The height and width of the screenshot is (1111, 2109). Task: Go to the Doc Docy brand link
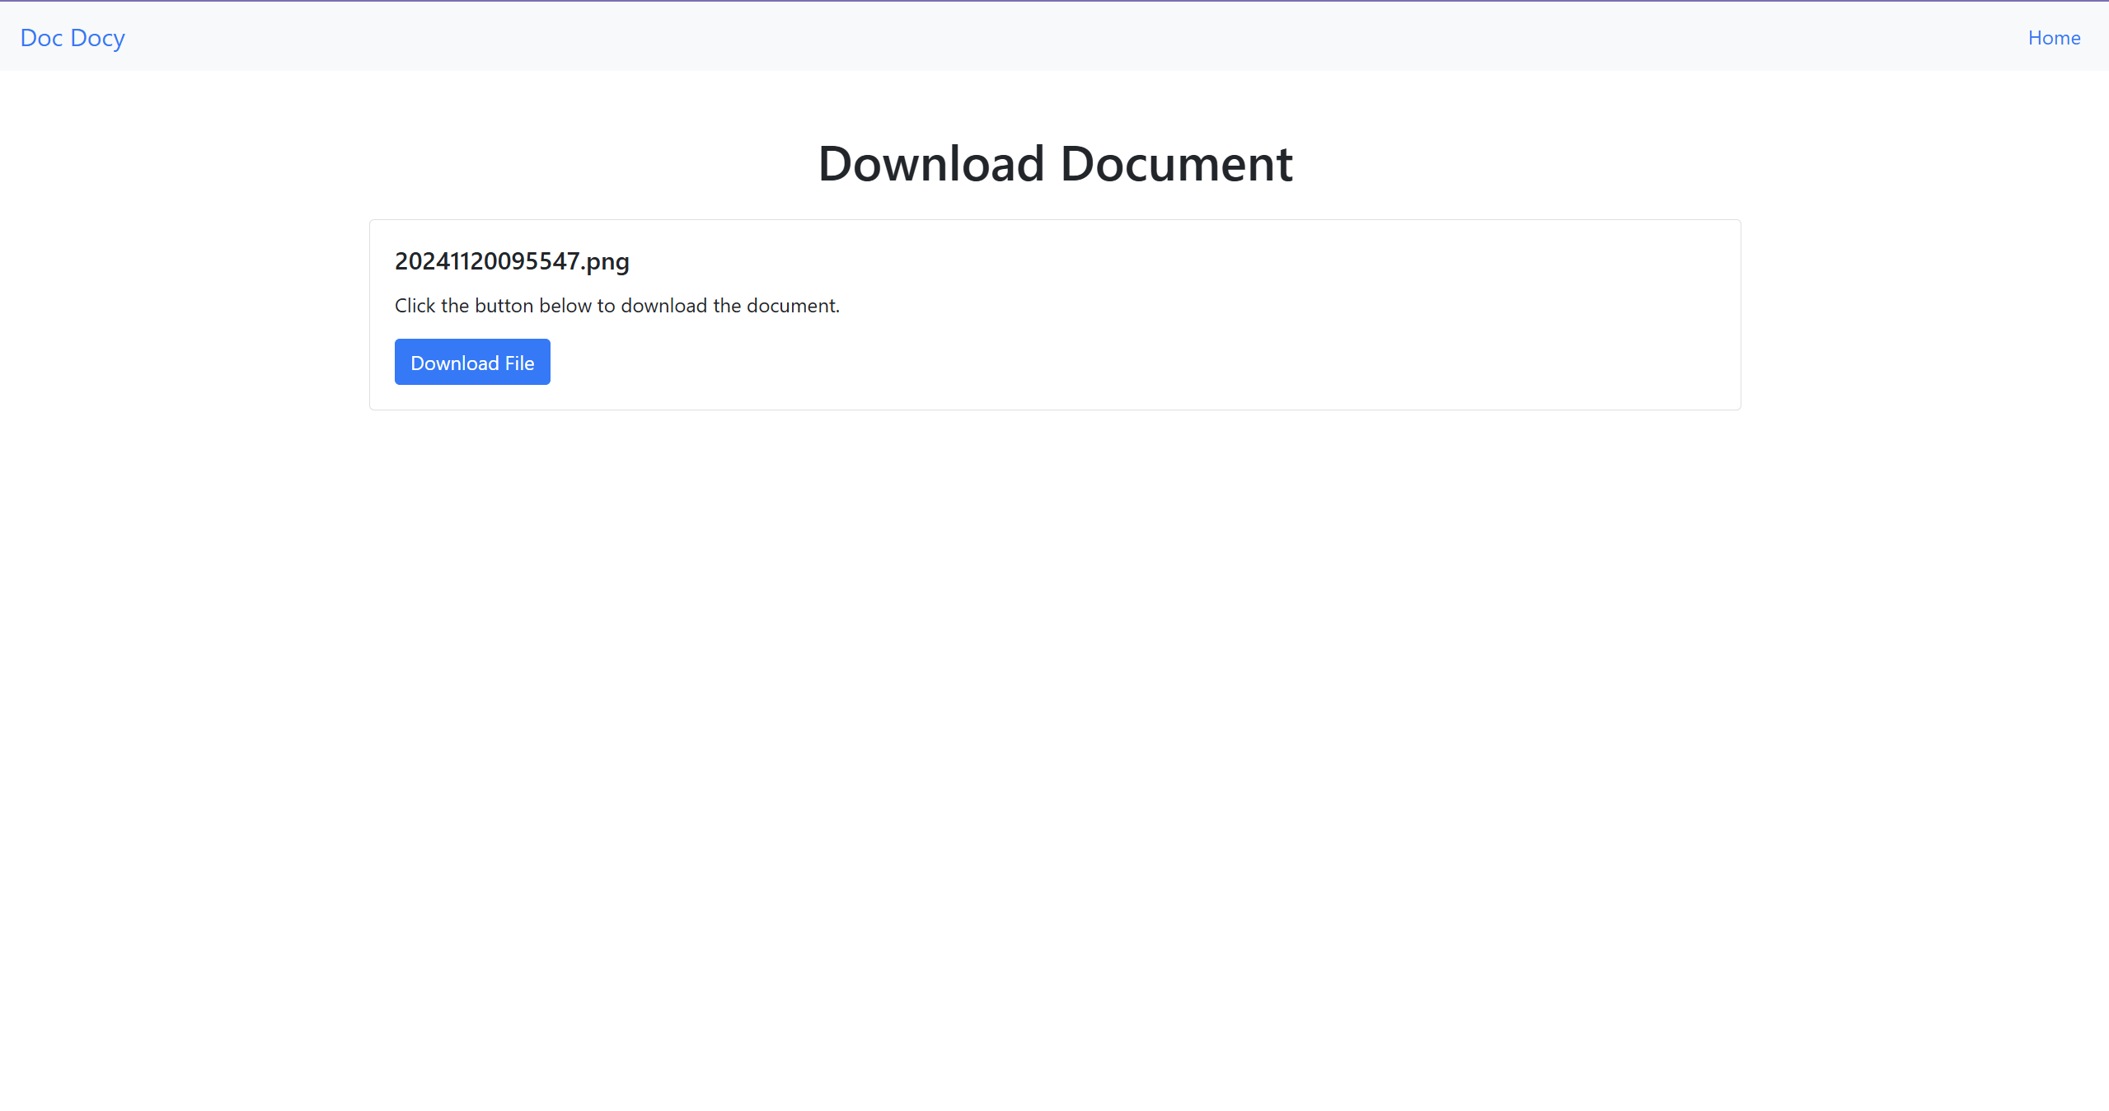pyautogui.click(x=73, y=38)
